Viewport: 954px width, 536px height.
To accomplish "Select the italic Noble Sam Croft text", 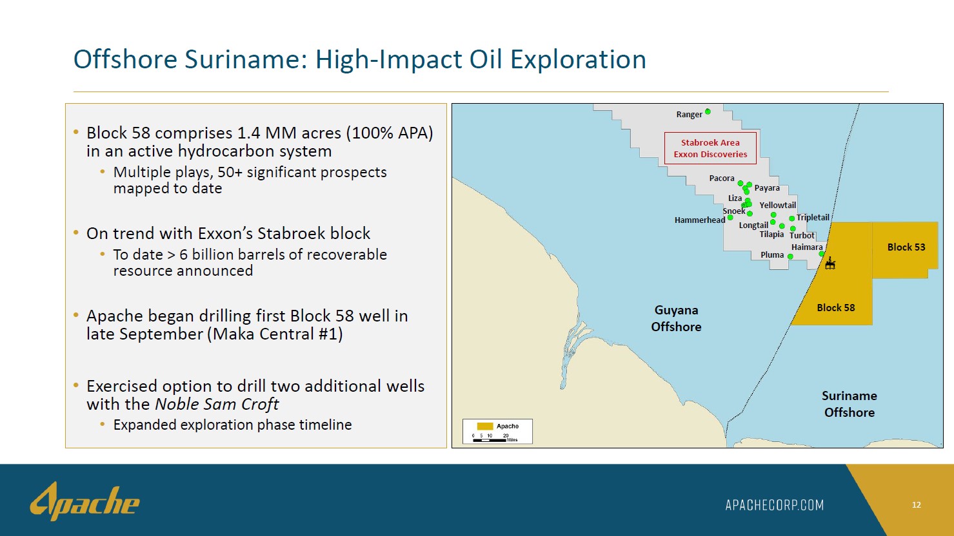I will 217,405.
